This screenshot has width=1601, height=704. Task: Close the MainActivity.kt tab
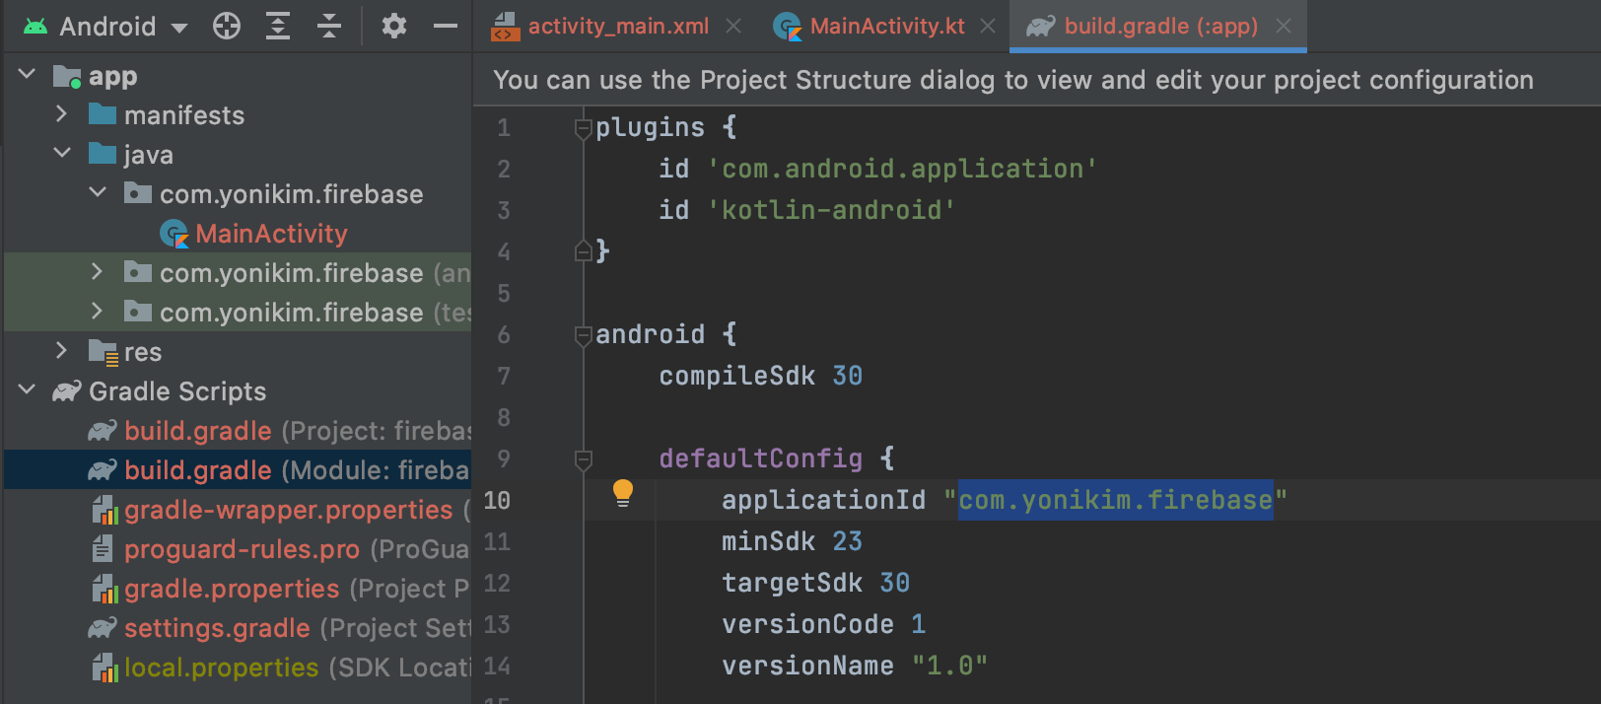point(988,27)
